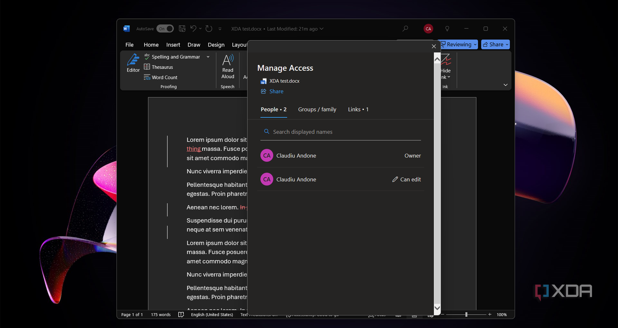Undo the last action
The height and width of the screenshot is (328, 618).
193,29
